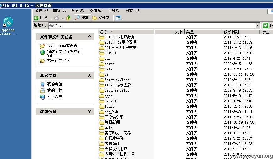Select the wap_bak folder icon

101,112
